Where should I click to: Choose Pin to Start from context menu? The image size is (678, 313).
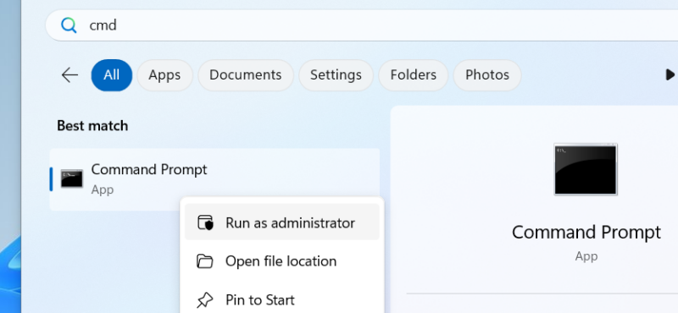282,299
